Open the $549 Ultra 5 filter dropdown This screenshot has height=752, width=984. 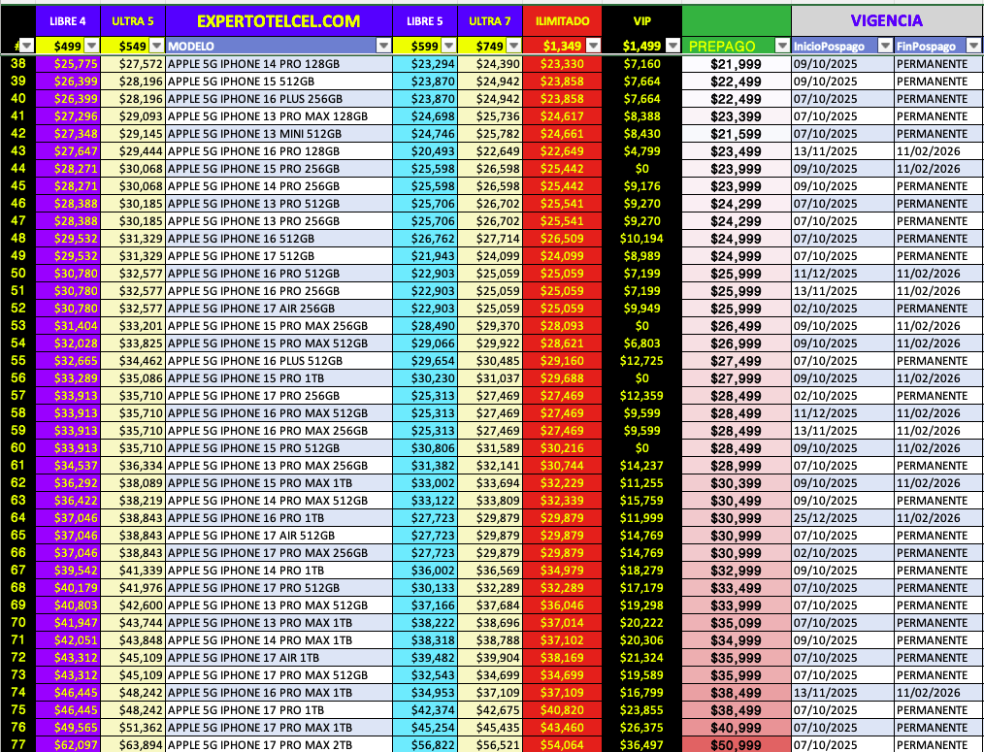[156, 46]
